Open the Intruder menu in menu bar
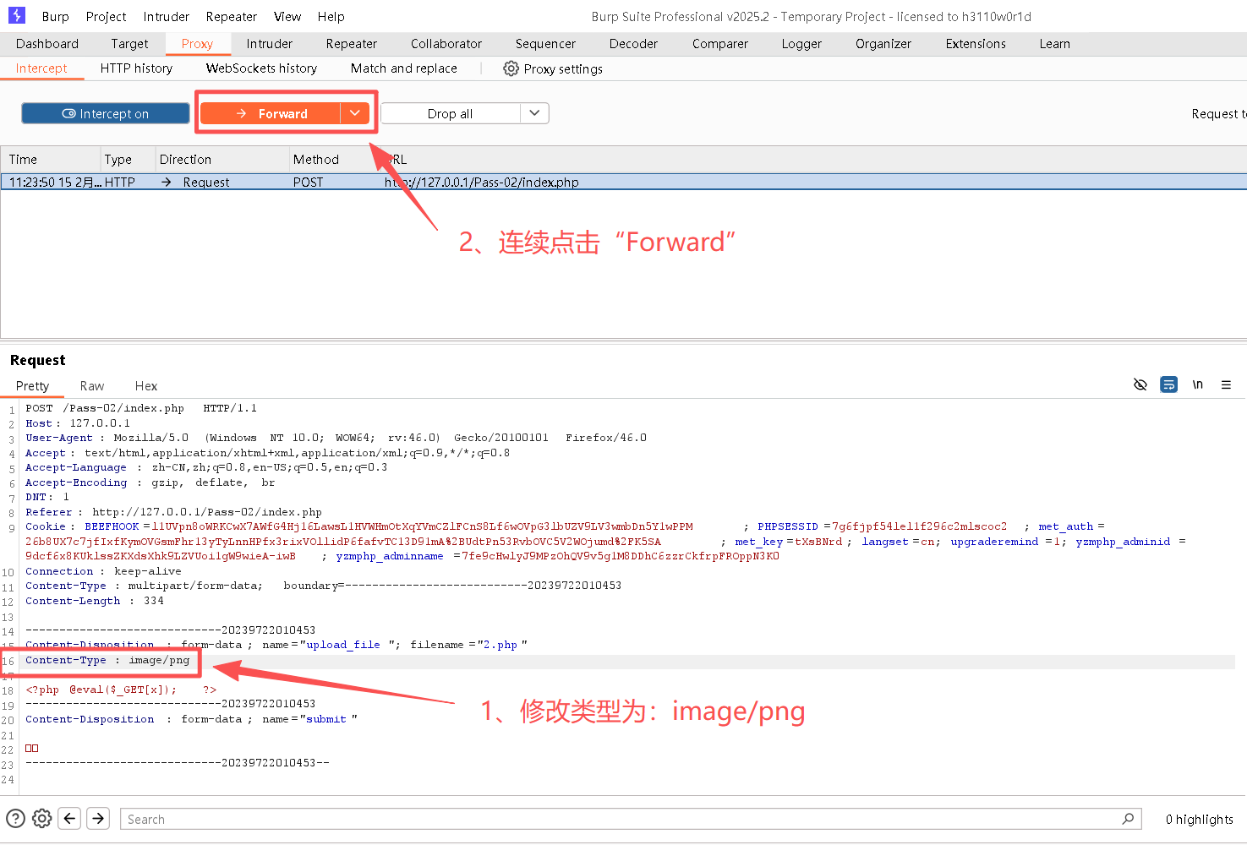1247x845 pixels. [x=166, y=16]
